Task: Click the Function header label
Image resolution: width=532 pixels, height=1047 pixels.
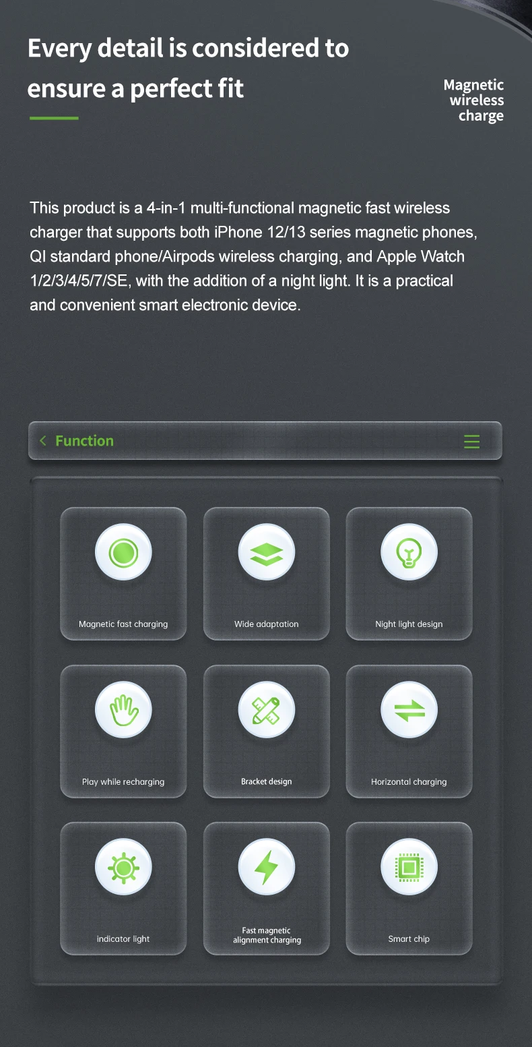Action: click(x=84, y=441)
